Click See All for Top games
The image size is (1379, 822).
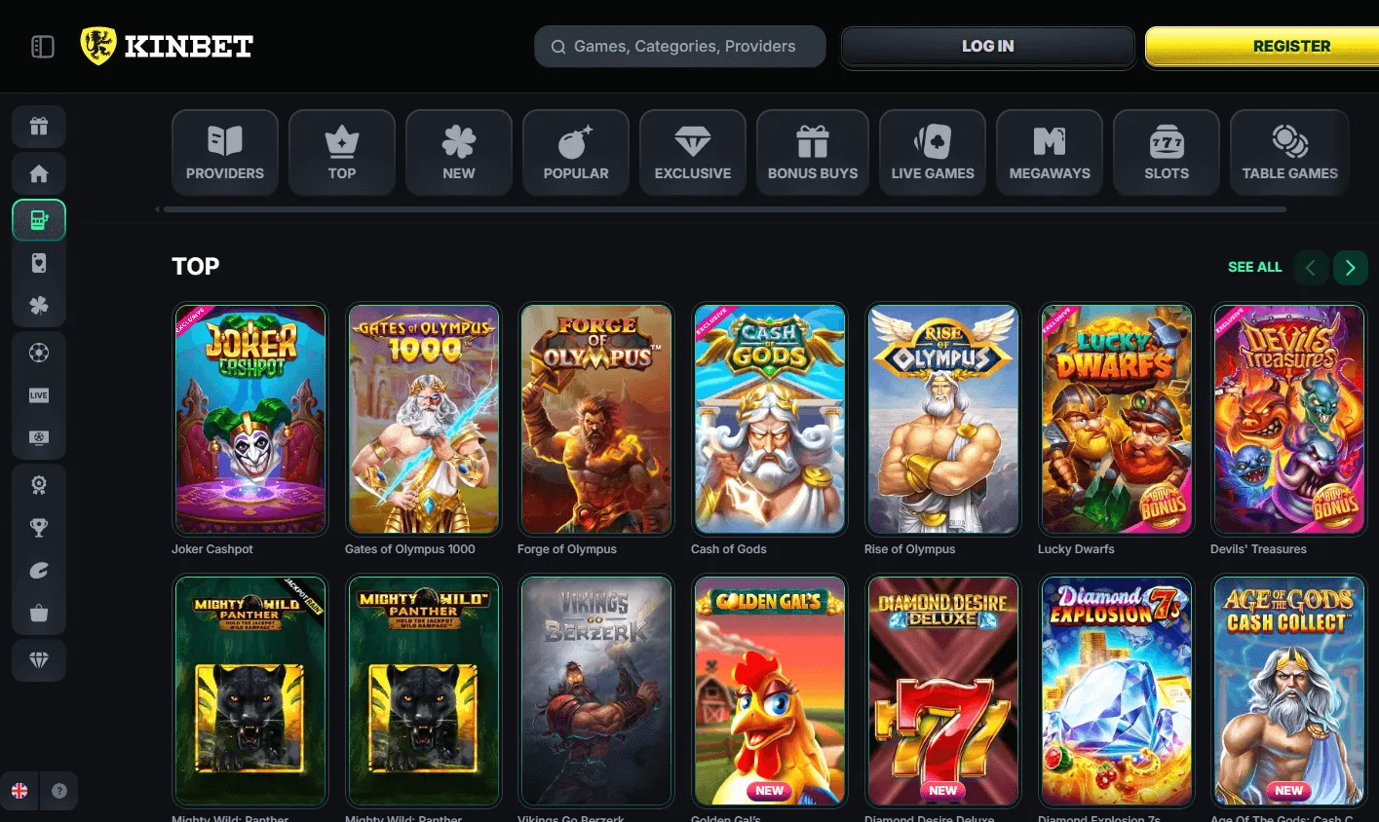(1255, 267)
